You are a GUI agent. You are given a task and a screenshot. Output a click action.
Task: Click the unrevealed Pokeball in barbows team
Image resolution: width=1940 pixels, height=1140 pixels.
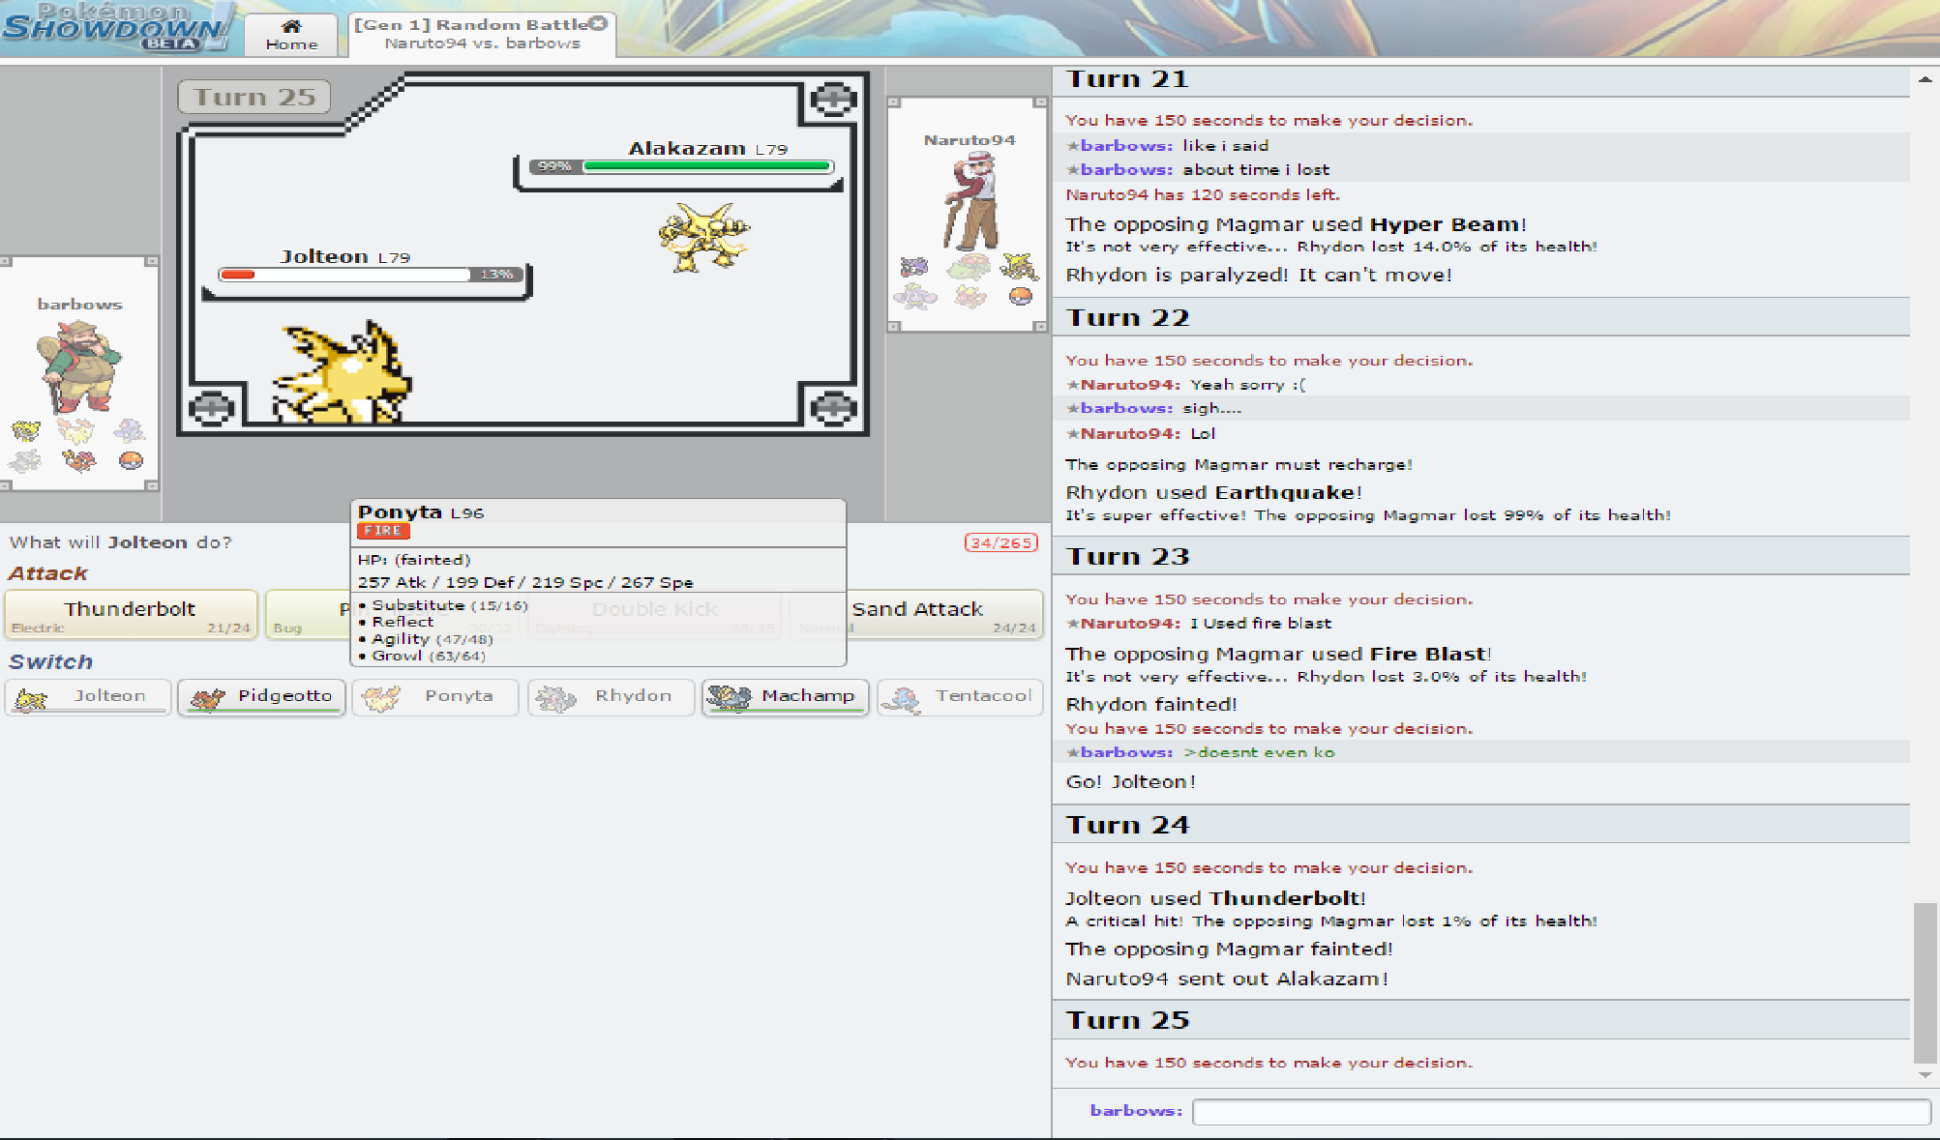click(x=131, y=460)
